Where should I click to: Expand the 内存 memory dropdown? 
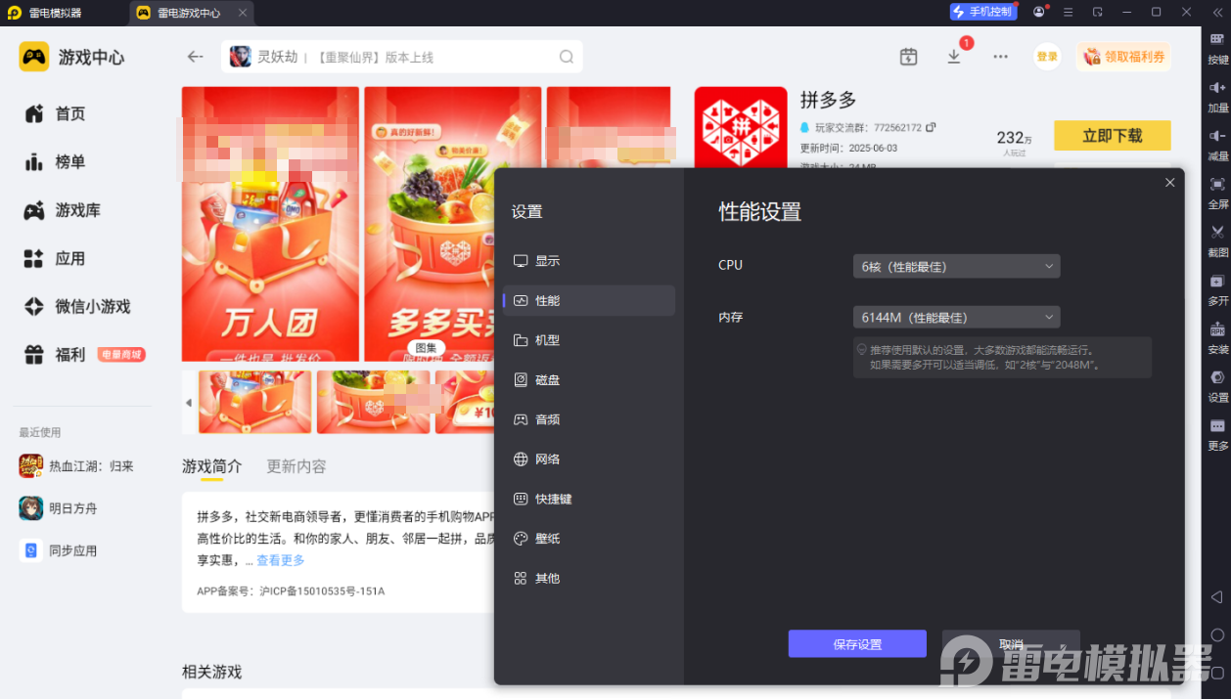pyautogui.click(x=956, y=318)
